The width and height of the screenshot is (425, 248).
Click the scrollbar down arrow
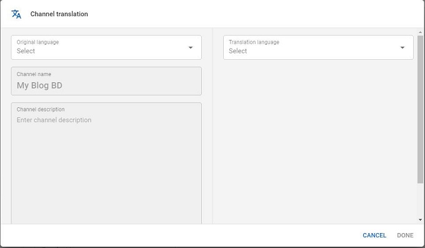[x=421, y=219]
